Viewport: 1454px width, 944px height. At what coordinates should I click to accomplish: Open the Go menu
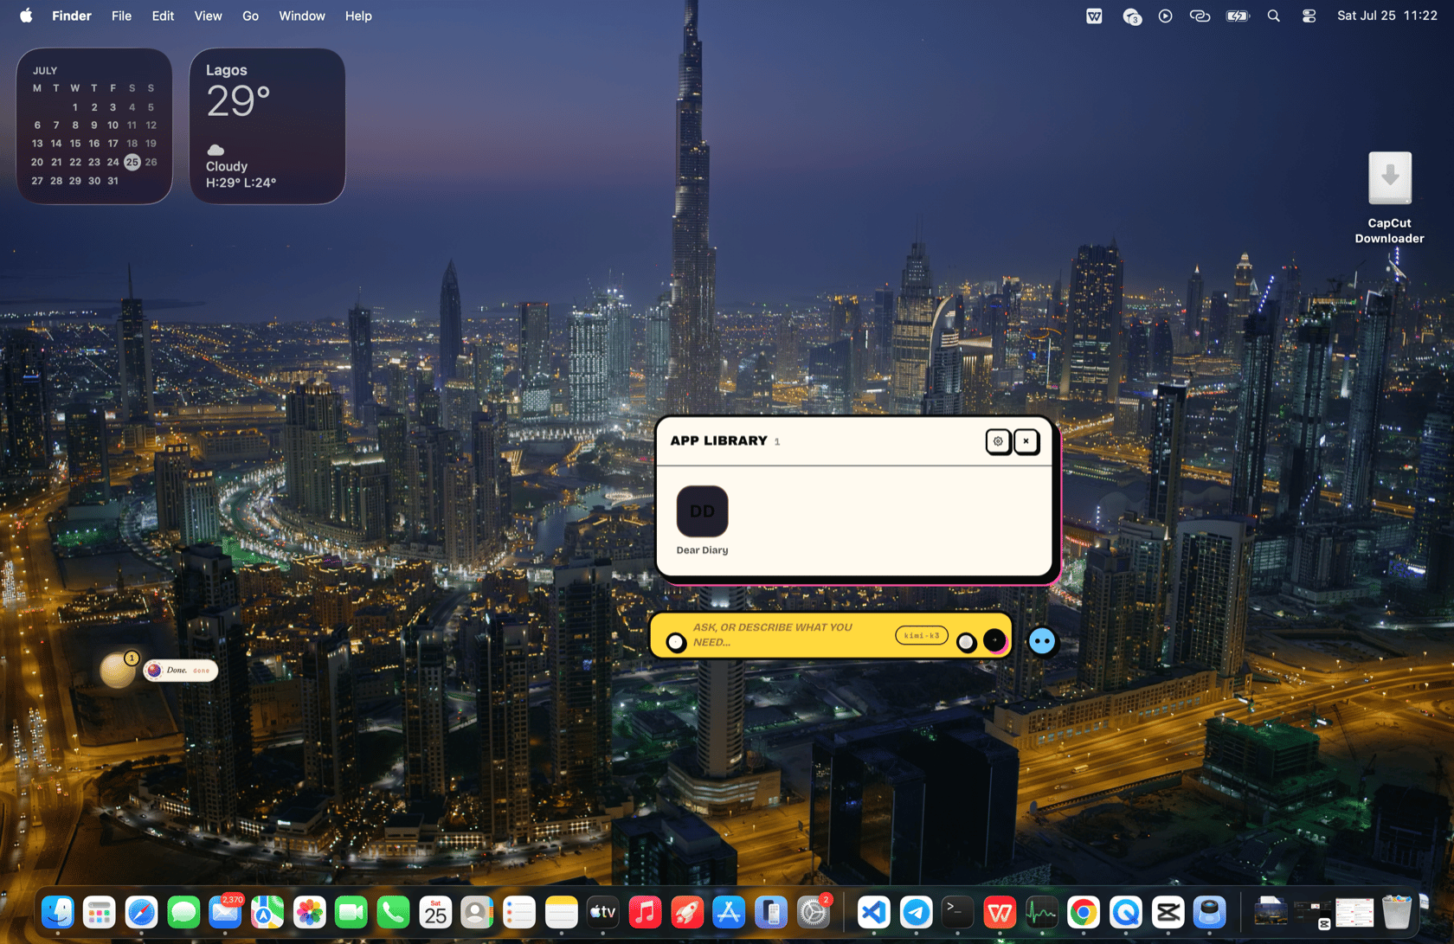coord(250,16)
